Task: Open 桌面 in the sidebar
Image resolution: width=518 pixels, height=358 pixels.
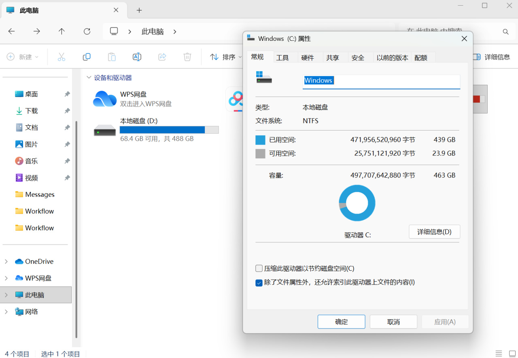Action: (x=32, y=94)
